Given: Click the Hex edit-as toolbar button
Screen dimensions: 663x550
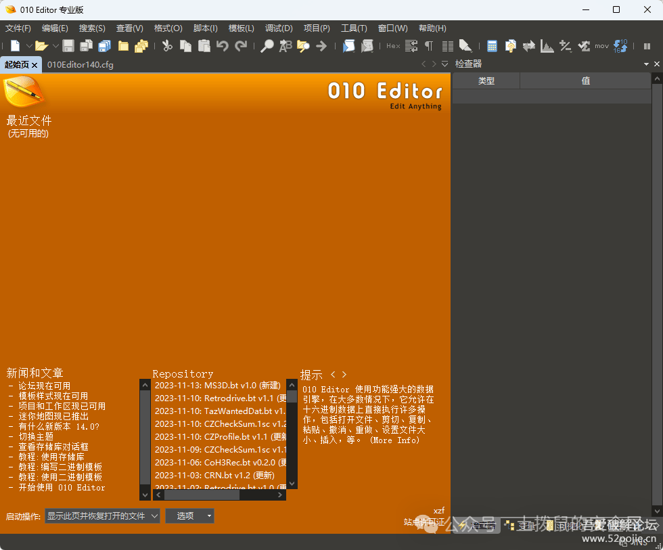Looking at the screenshot, I should [393, 45].
